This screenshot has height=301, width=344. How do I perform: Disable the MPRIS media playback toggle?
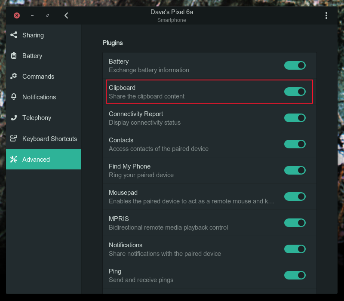pos(295,223)
